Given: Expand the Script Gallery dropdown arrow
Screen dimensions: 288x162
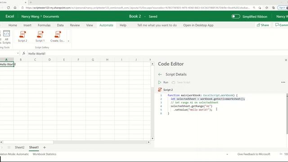Looking at the screenshot, I should click(68, 41).
